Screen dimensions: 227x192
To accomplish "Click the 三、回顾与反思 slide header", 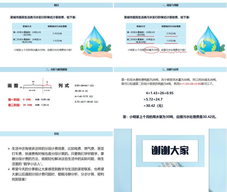I will pos(170,69).
